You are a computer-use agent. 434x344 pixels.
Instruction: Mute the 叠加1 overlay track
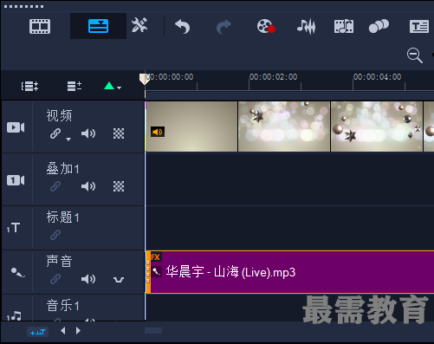88,186
